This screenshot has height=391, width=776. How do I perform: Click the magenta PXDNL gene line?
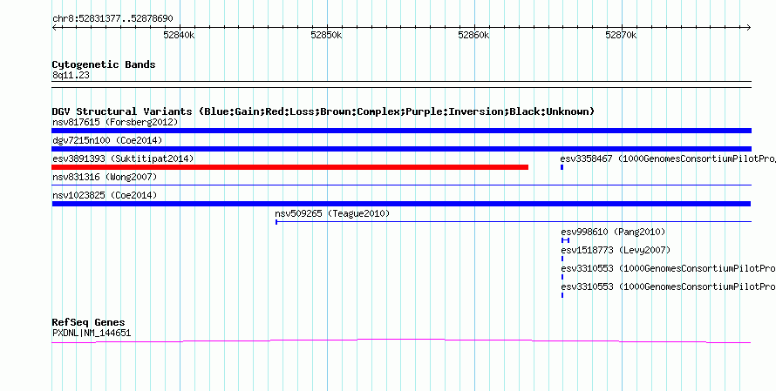(401, 340)
